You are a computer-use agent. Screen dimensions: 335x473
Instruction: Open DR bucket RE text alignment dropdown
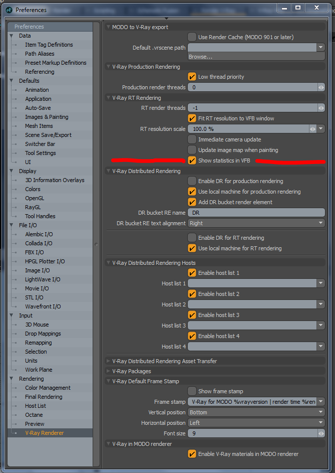pyautogui.click(x=256, y=223)
